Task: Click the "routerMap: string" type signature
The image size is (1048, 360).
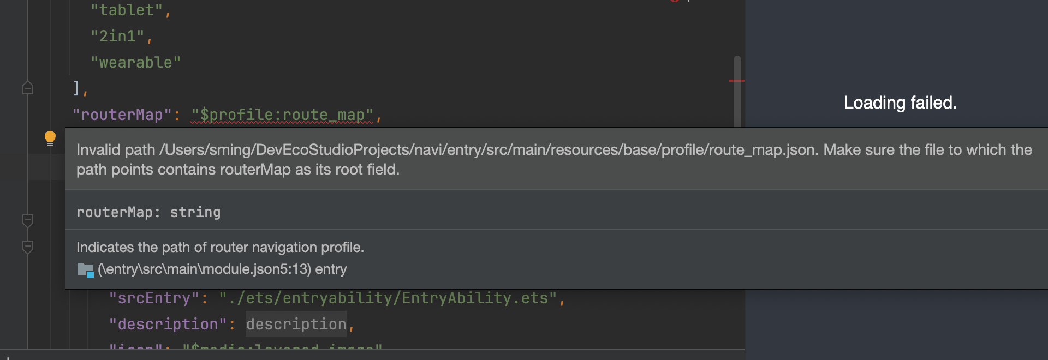Action: pos(148,212)
